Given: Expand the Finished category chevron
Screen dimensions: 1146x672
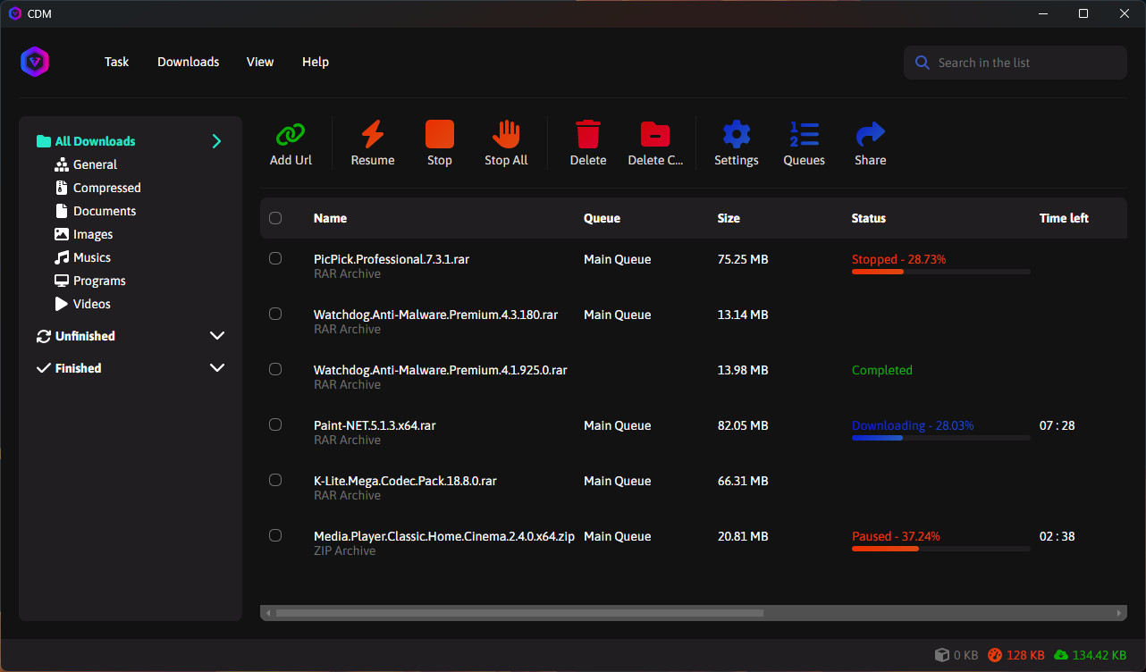Looking at the screenshot, I should [216, 368].
